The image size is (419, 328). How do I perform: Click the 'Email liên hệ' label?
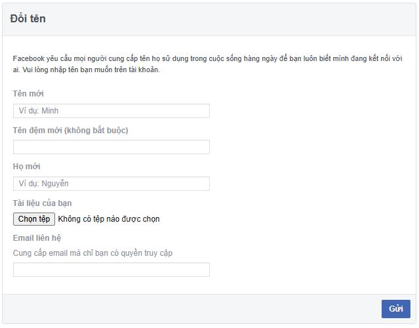click(37, 238)
